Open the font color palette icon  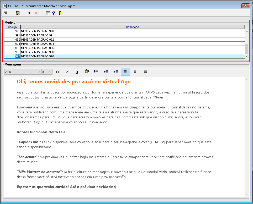pos(87,72)
